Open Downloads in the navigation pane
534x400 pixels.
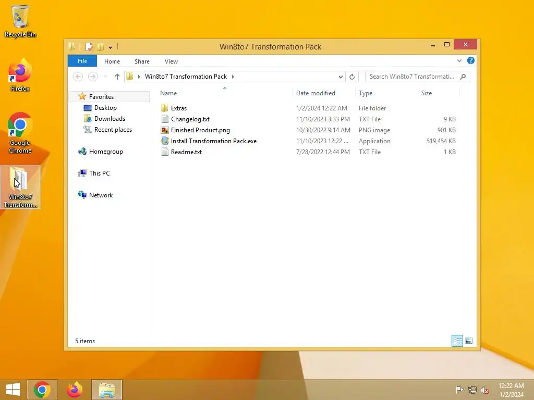click(110, 118)
